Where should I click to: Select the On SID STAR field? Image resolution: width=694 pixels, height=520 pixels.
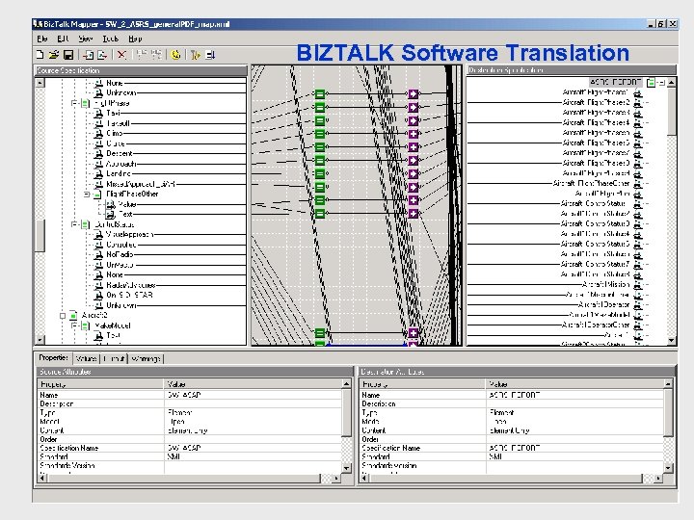click(x=130, y=295)
